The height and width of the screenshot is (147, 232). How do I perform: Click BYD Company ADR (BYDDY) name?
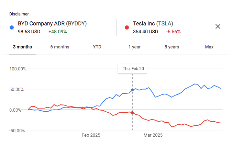52,24
